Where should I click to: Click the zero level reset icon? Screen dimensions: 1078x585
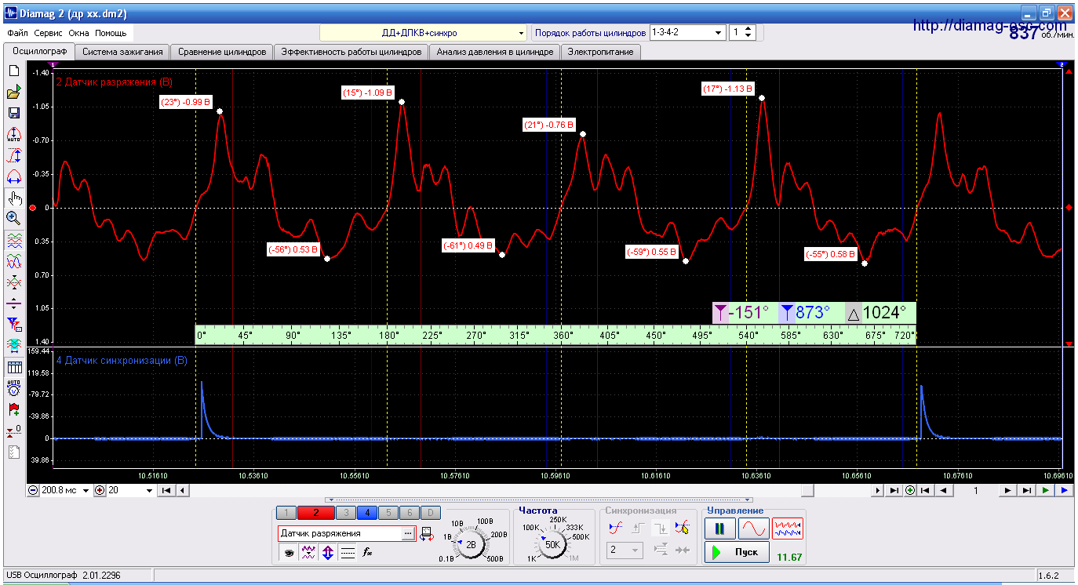[x=13, y=431]
